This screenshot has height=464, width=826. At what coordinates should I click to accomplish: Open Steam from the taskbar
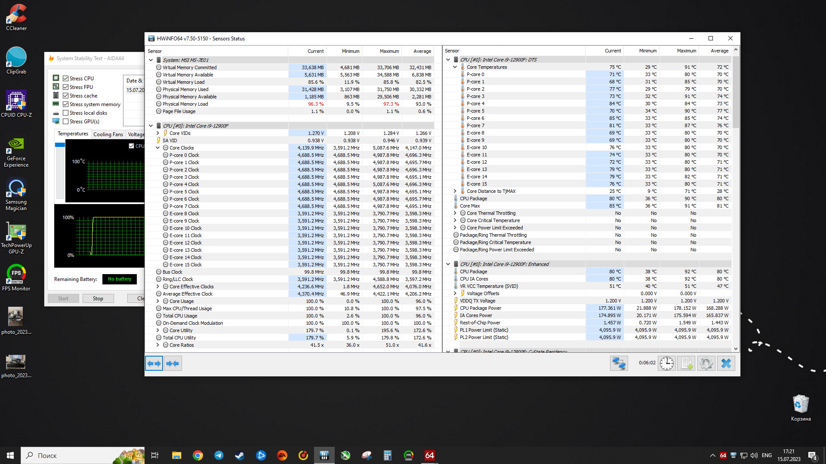coord(240,455)
